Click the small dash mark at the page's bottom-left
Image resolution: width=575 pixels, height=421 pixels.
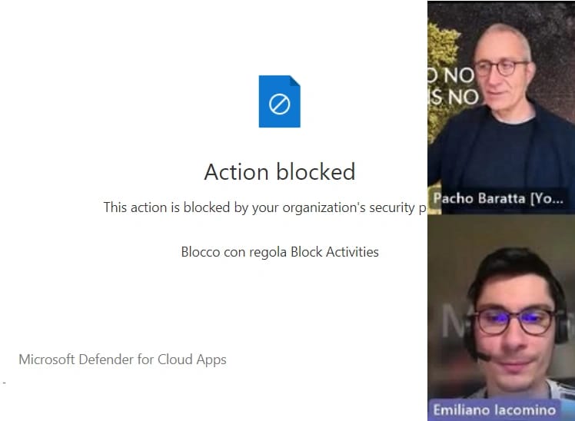click(x=4, y=381)
